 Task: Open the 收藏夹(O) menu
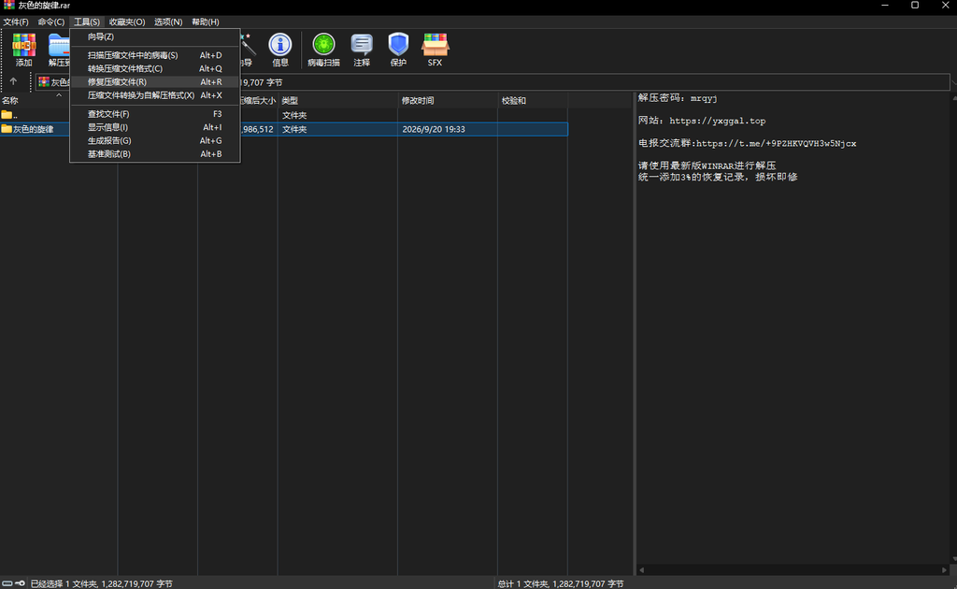click(127, 22)
